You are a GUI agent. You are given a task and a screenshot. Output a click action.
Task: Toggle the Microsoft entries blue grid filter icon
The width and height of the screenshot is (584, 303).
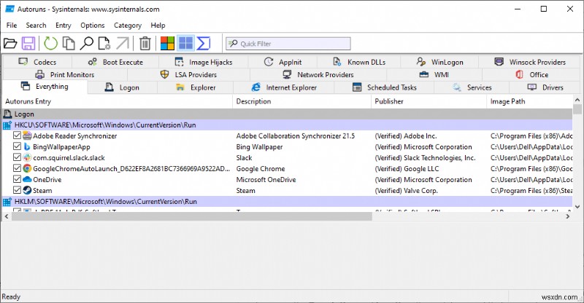pos(185,43)
